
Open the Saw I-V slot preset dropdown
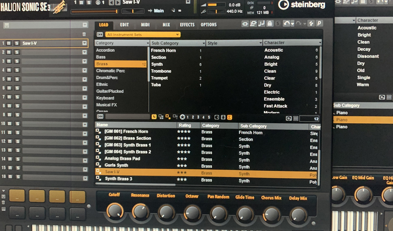84,43
